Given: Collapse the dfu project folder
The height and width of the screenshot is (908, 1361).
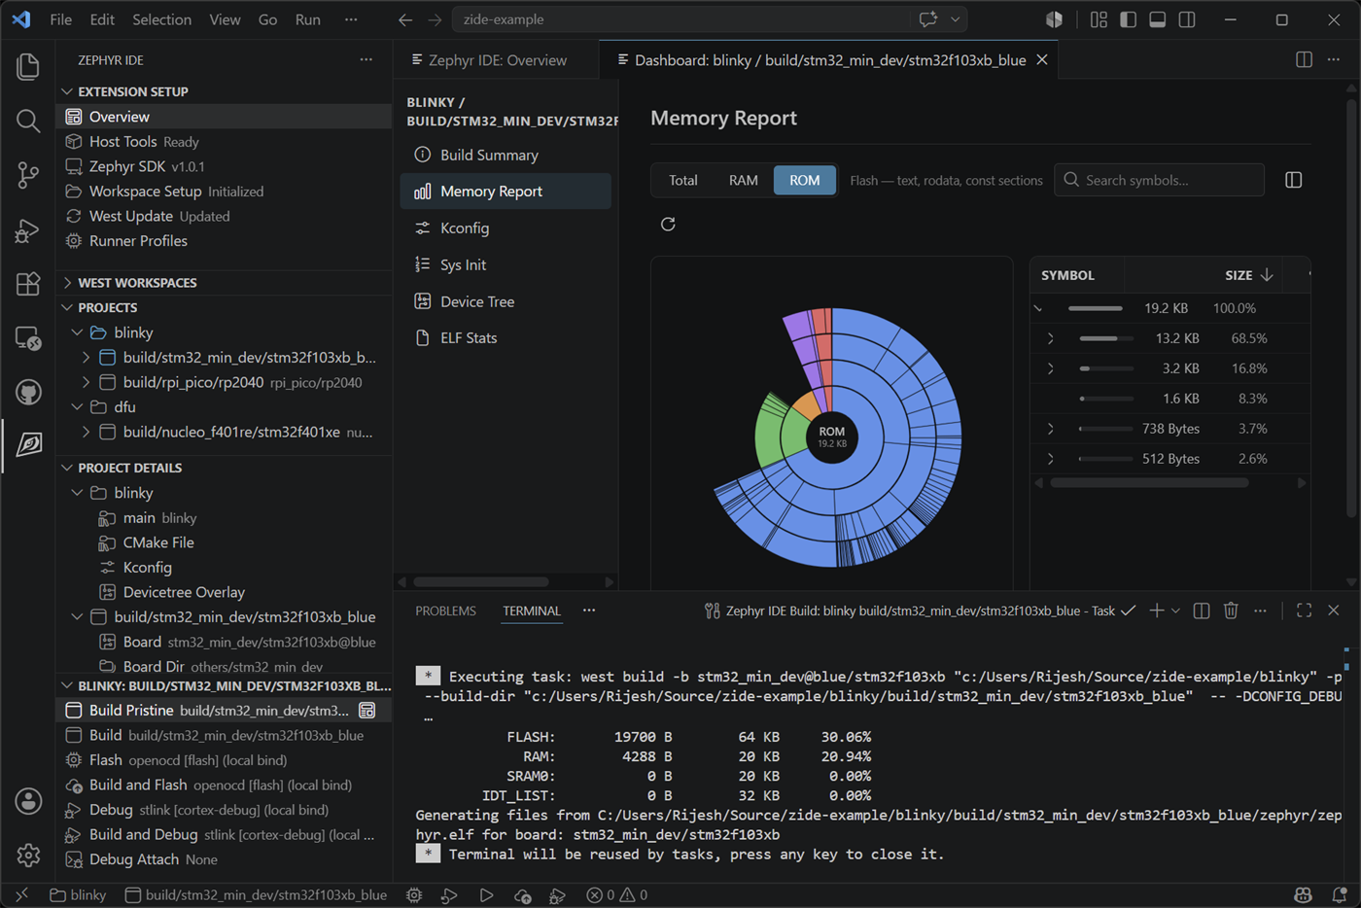Looking at the screenshot, I should tap(77, 407).
